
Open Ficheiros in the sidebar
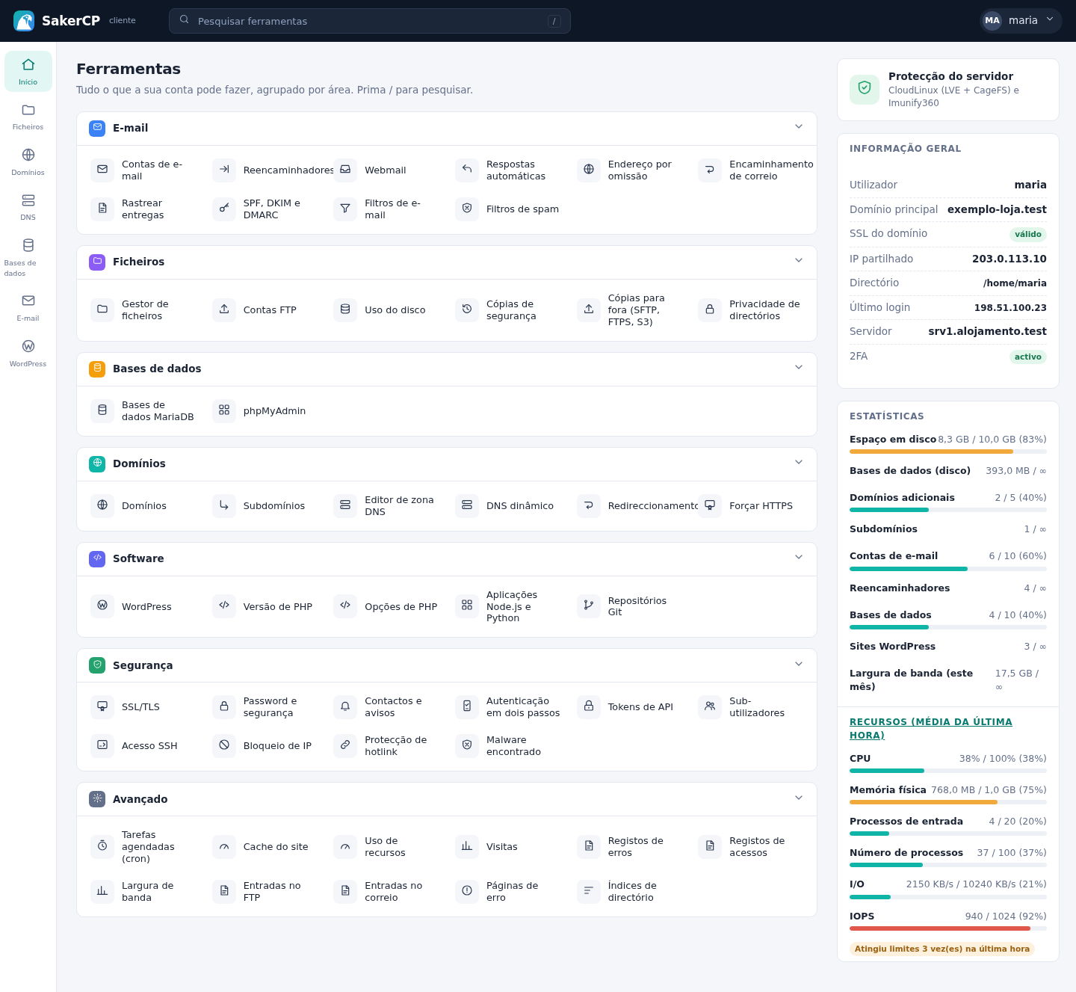(x=28, y=117)
